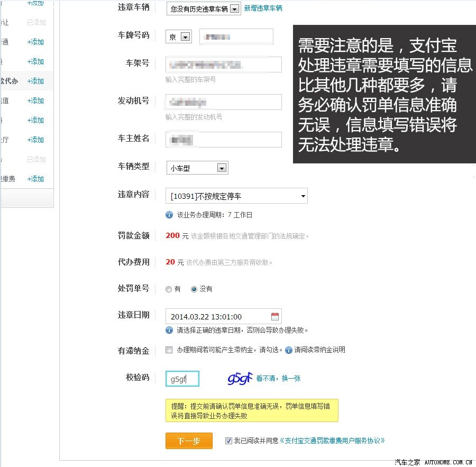Click the 20 元 service fee text
This screenshot has height=467, width=476.
175,262
